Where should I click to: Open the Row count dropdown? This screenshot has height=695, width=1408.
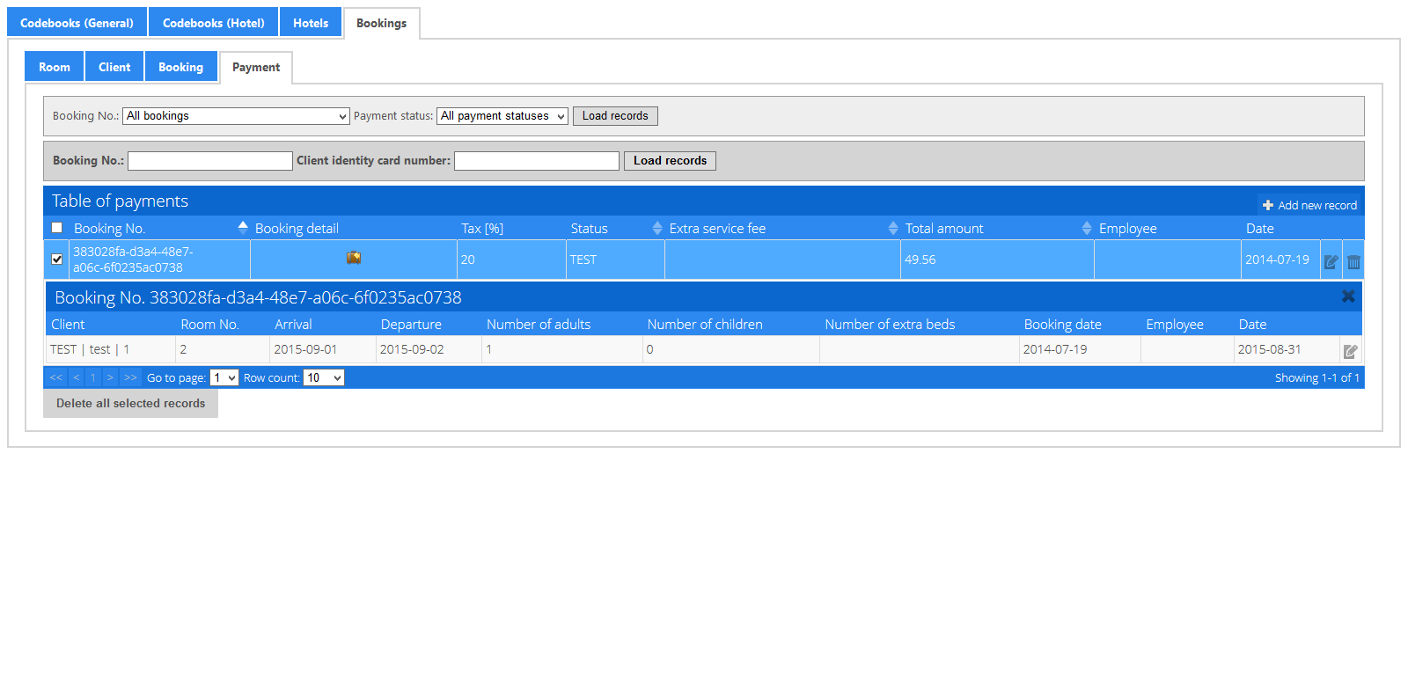pyautogui.click(x=323, y=377)
